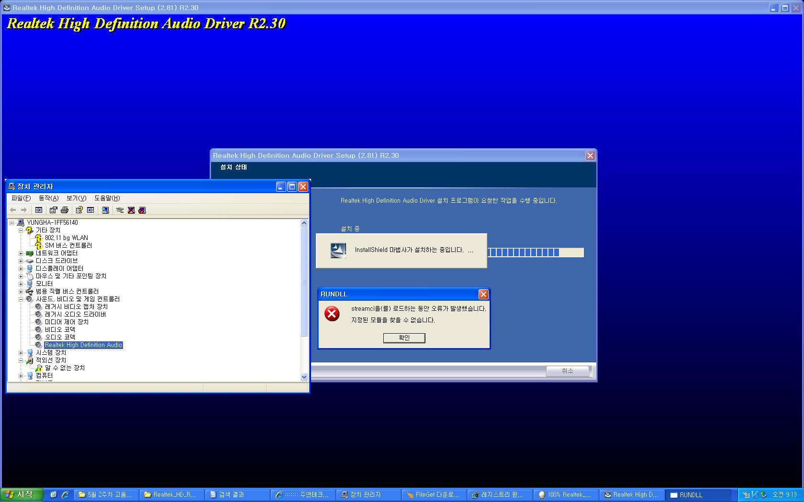This screenshot has height=502, width=804.
Task: Click the yellow warning icon beside 802.11 bg WLAN
Action: 39,238
